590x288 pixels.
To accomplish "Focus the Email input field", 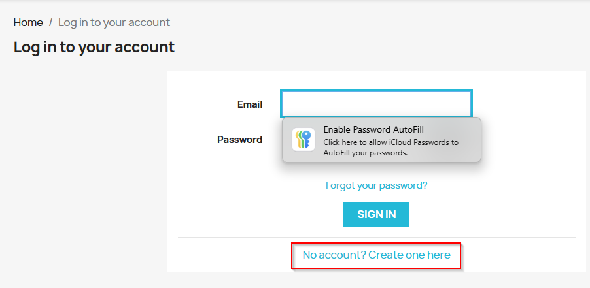I will pos(376,104).
